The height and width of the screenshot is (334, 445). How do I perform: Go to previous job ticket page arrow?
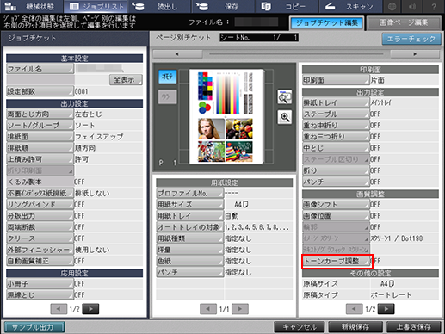coord(59,309)
